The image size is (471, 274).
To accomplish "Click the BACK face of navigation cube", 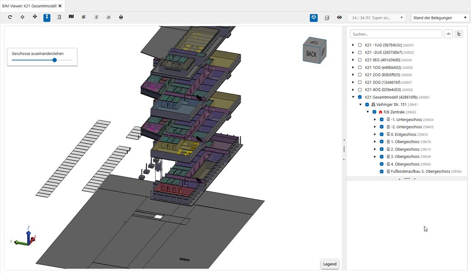I will (x=311, y=53).
